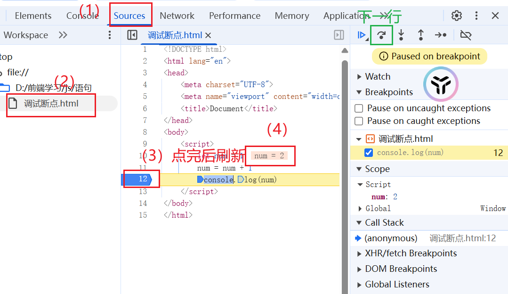Hide the navigator sidebar
This screenshot has width=508, height=294.
click(x=132, y=35)
